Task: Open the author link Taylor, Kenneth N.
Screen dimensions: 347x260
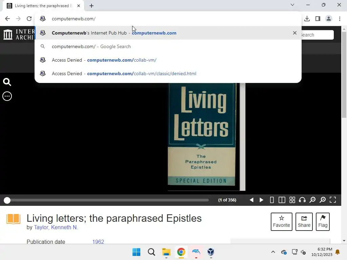Action: (x=56, y=227)
